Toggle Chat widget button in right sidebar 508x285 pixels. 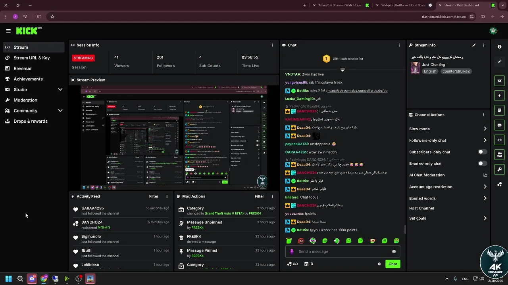(x=500, y=125)
